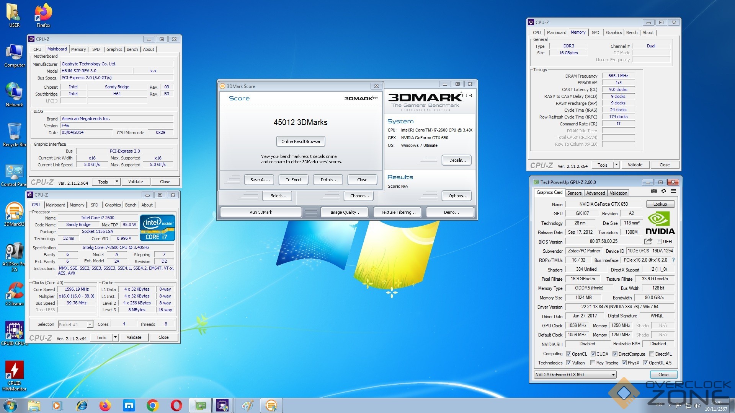Expand Tools dropdown arrow in memory CPU-Z window
Image resolution: width=735 pixels, height=413 pixels.
tap(616, 165)
